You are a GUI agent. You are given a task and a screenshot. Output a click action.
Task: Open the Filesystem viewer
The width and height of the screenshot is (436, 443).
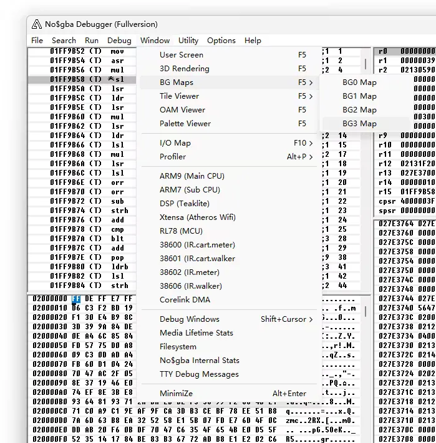click(178, 347)
